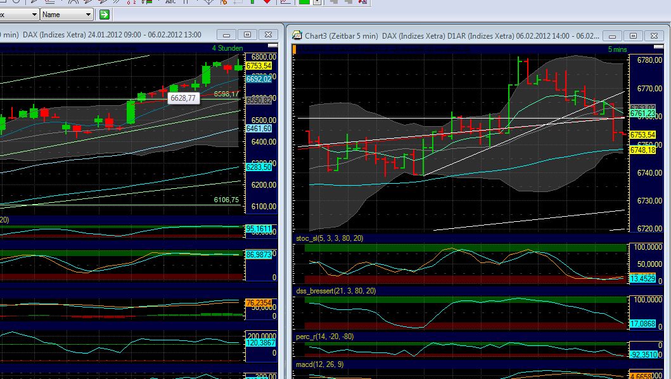Select the ABC text annotation tool
The height and width of the screenshot is (379, 671).
[170, 3]
